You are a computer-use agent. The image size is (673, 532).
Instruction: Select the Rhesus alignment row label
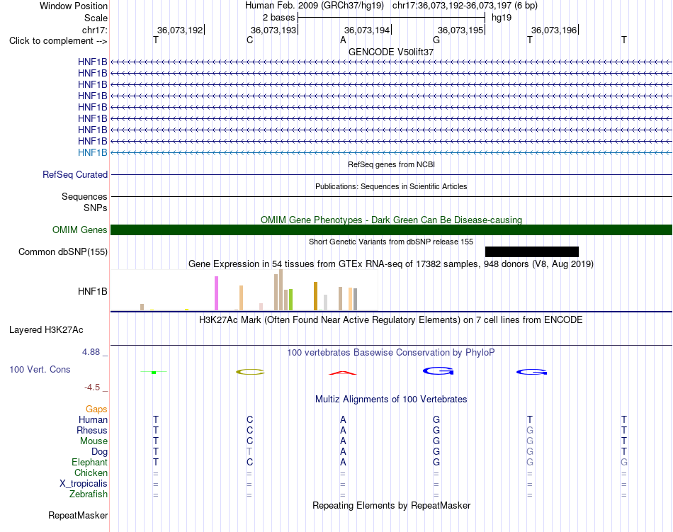[92, 430]
